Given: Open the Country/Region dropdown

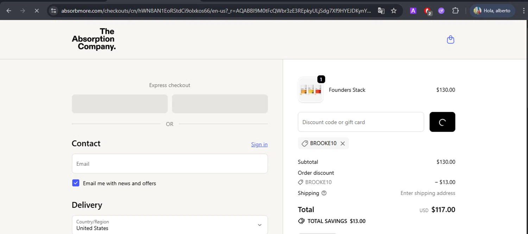Looking at the screenshot, I should 170,224.
